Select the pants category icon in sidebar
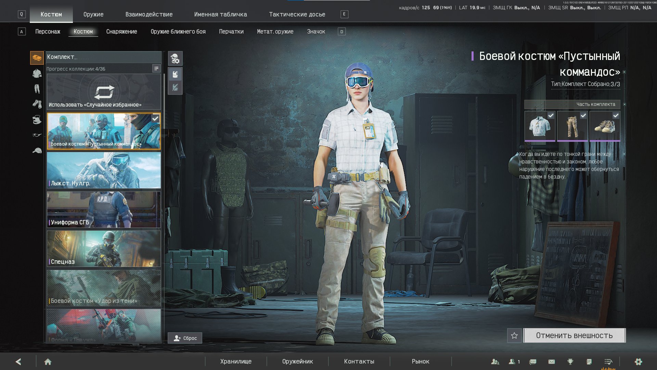Image resolution: width=657 pixels, height=370 pixels. tap(37, 89)
